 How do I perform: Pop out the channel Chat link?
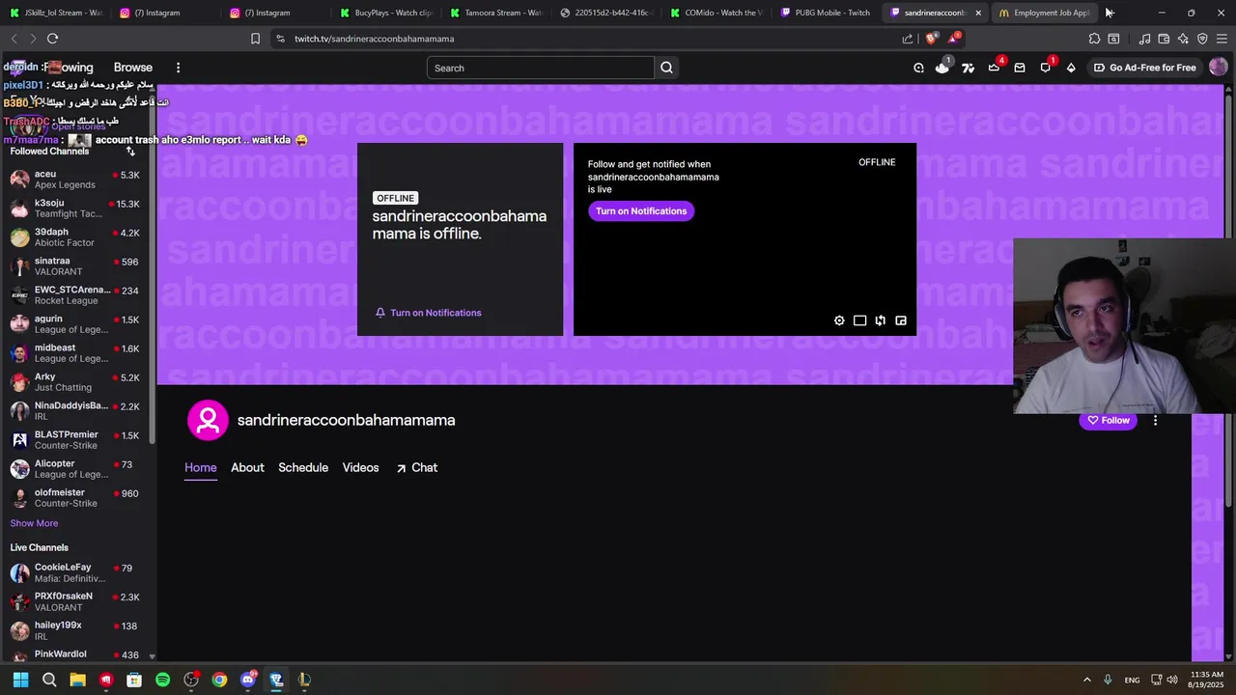(416, 467)
